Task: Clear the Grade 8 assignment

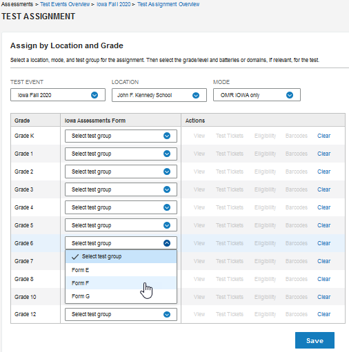Action: 324,279
